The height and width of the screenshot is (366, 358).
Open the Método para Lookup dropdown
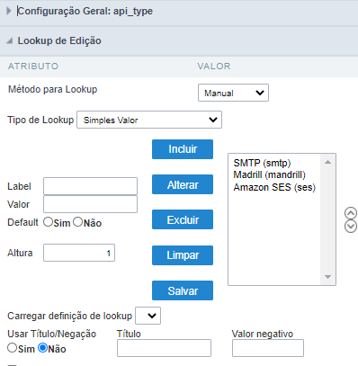[233, 93]
